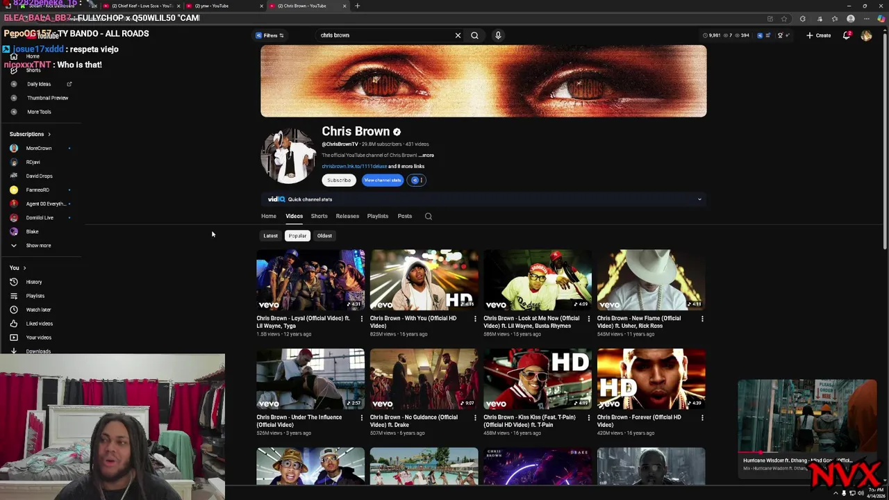
Task: Open browser Copilot icon
Action: tap(881, 19)
